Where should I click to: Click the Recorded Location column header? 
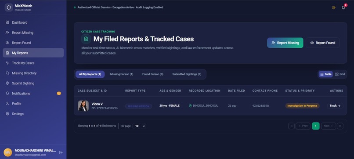204,90
